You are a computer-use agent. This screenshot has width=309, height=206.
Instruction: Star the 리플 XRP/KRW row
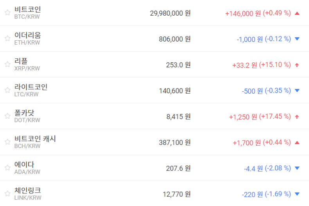pyautogui.click(x=7, y=64)
